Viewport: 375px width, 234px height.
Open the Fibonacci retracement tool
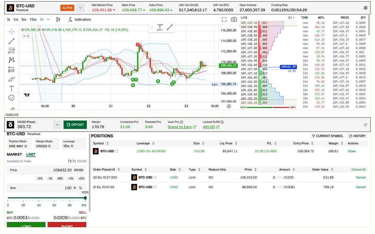pos(12,50)
